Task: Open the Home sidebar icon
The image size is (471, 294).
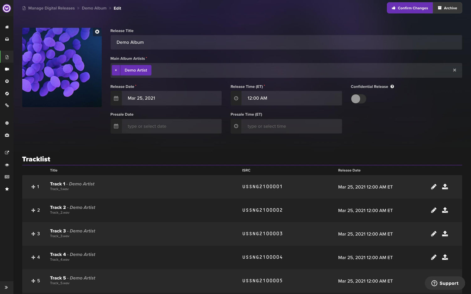Action: pos(7,27)
